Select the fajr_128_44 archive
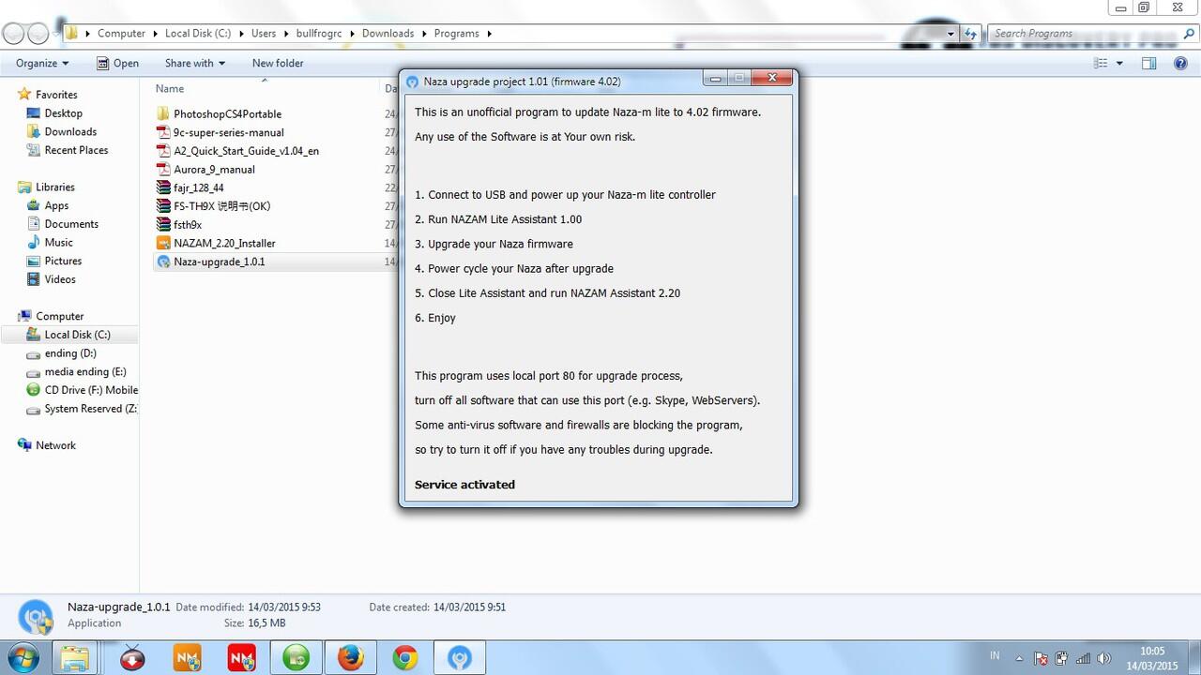Viewport: 1201px width, 675px height. tap(198, 187)
